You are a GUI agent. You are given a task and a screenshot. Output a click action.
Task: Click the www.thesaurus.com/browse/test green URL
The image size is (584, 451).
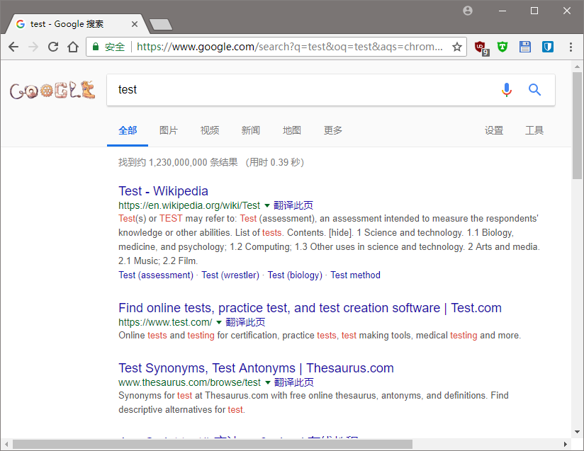click(189, 382)
